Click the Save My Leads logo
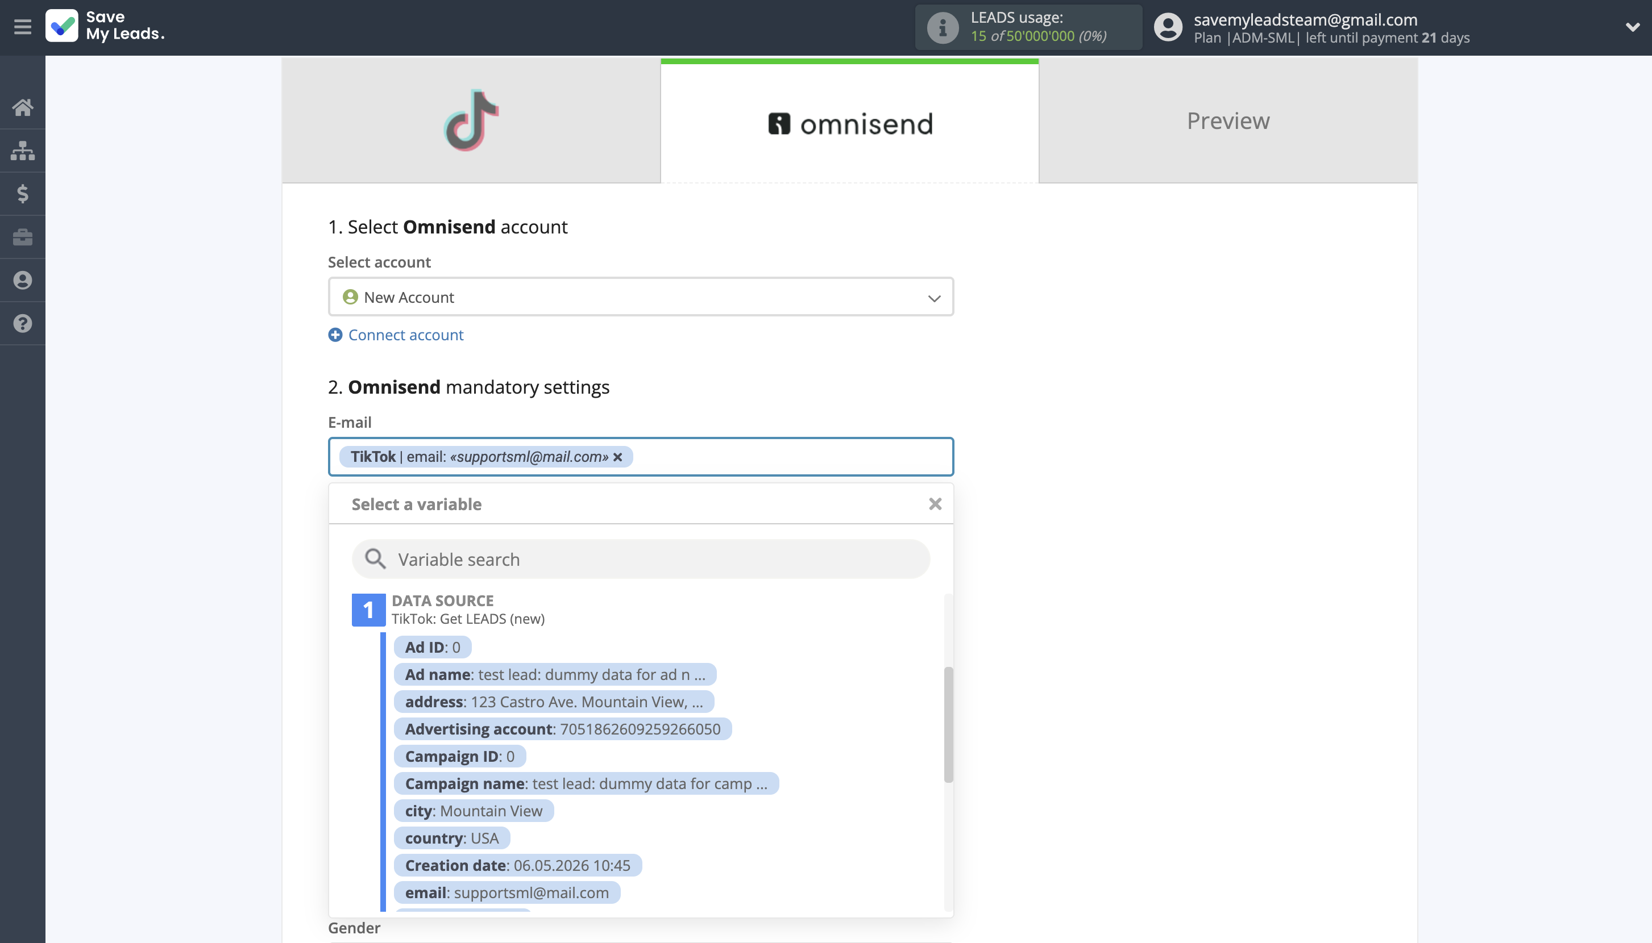 pyautogui.click(x=105, y=26)
